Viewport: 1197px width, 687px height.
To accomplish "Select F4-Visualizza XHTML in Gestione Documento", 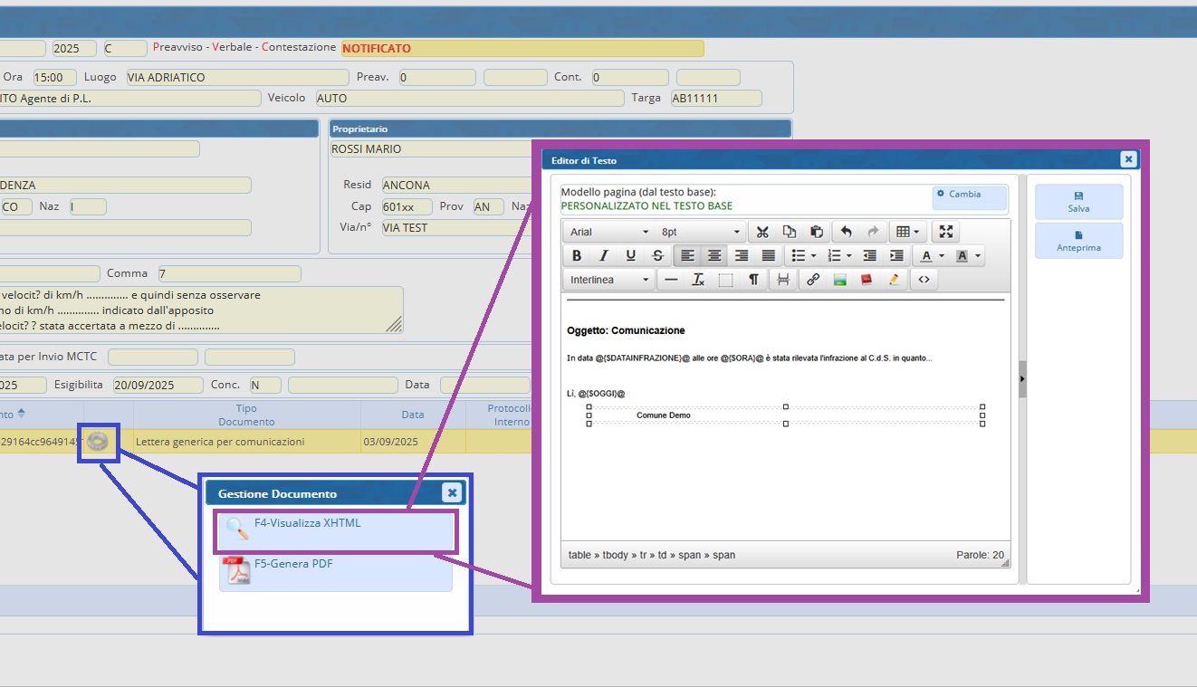I will [x=336, y=531].
